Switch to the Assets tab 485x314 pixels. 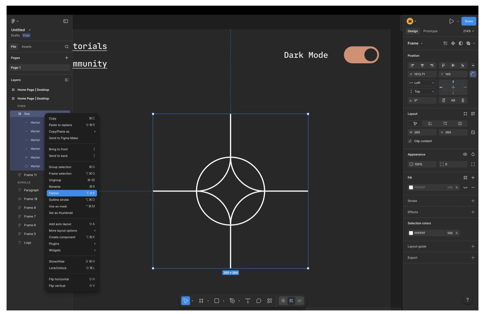[26, 46]
